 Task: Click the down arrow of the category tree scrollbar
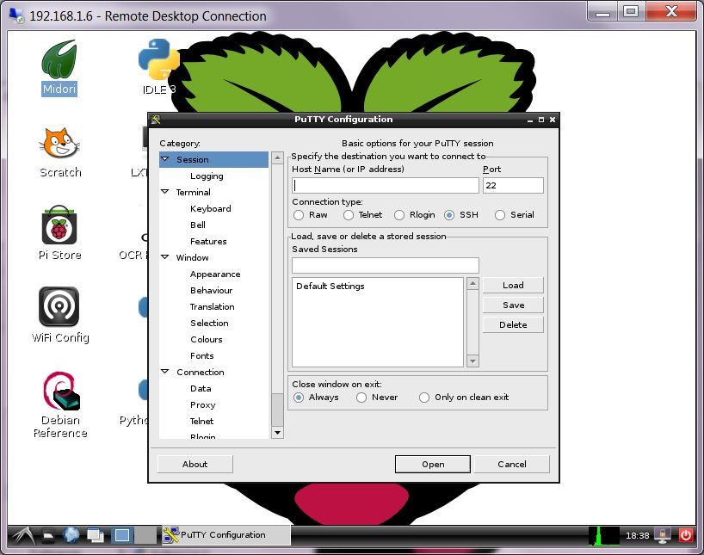(x=277, y=433)
